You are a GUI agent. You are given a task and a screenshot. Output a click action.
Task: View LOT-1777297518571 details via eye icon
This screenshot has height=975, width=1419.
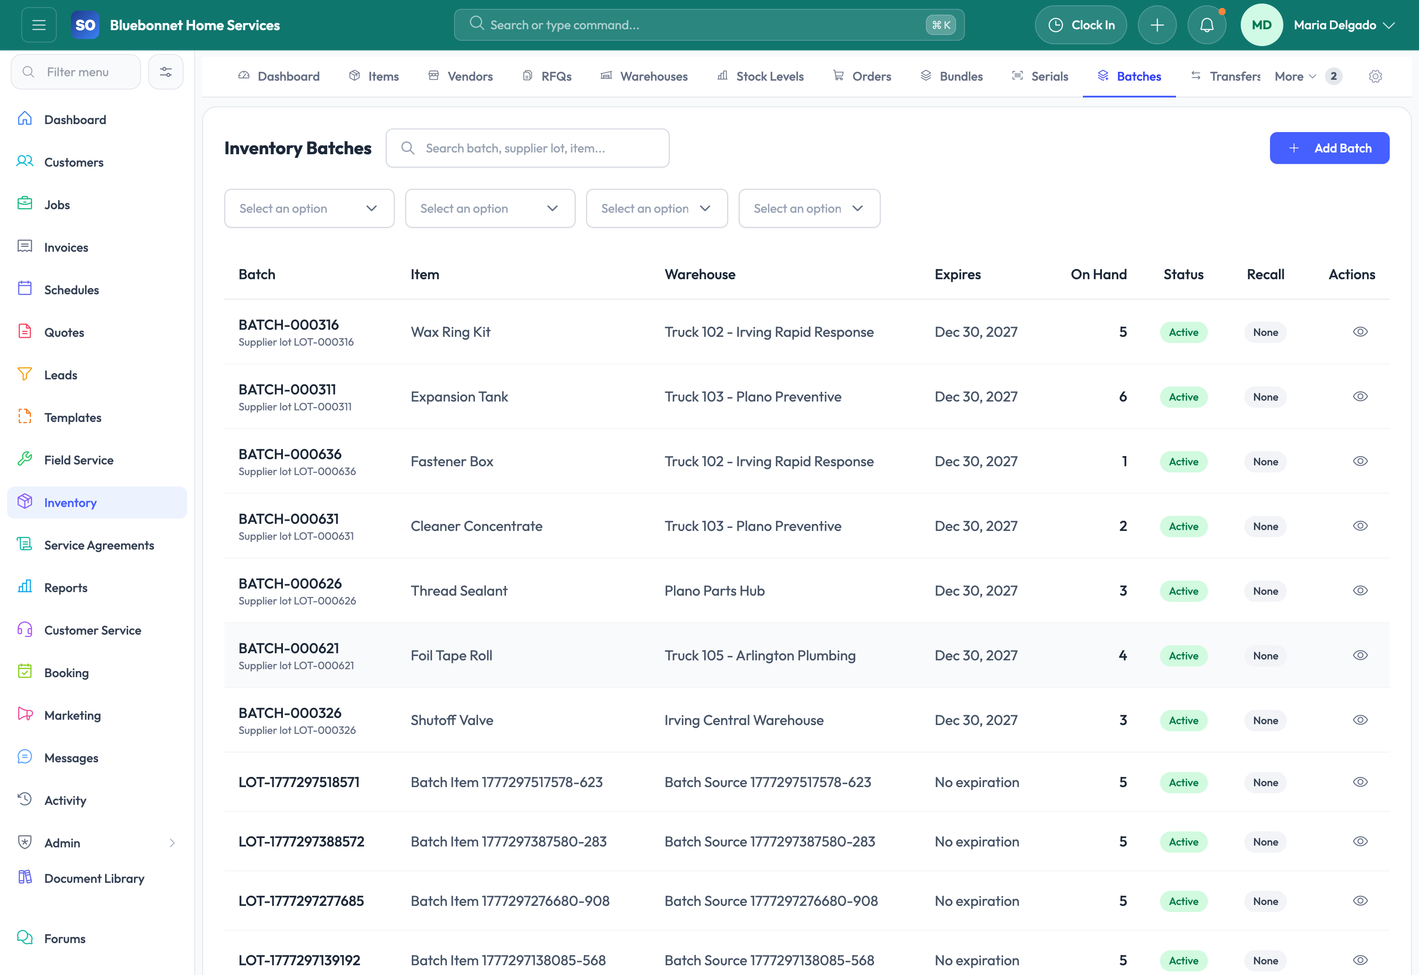tap(1360, 782)
